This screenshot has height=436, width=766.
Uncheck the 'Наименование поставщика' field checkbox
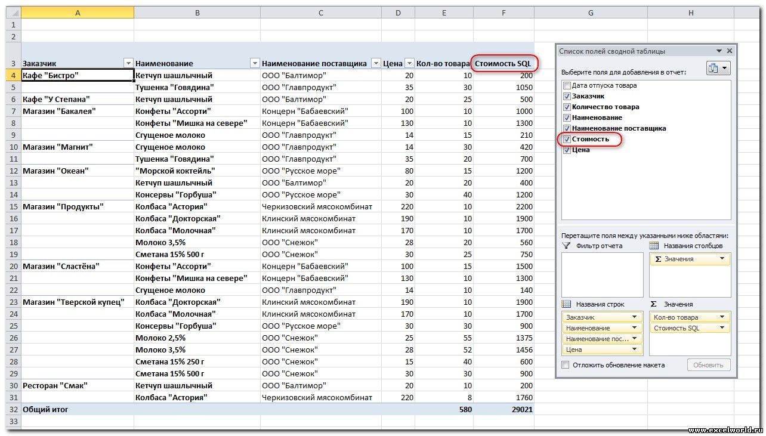coord(567,128)
